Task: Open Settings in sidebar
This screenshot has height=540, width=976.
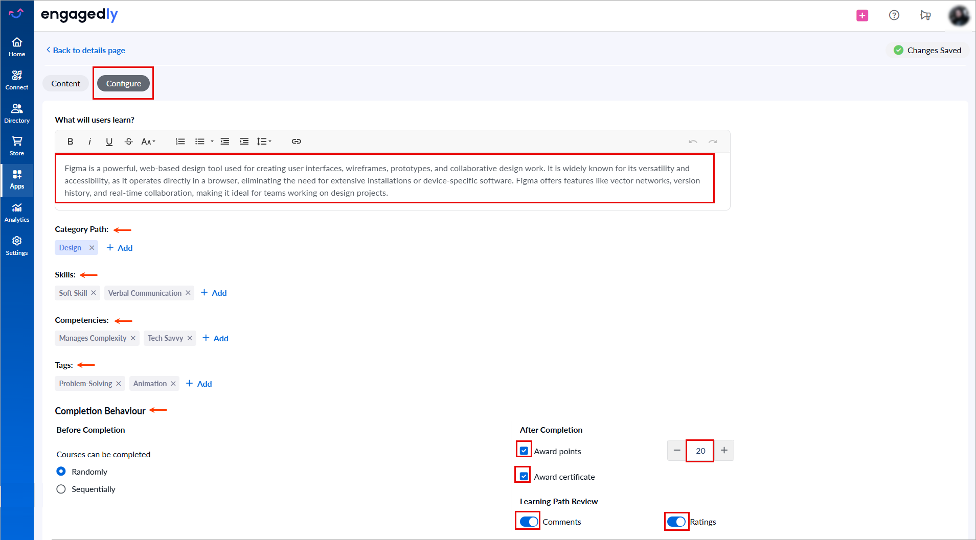Action: click(x=17, y=246)
